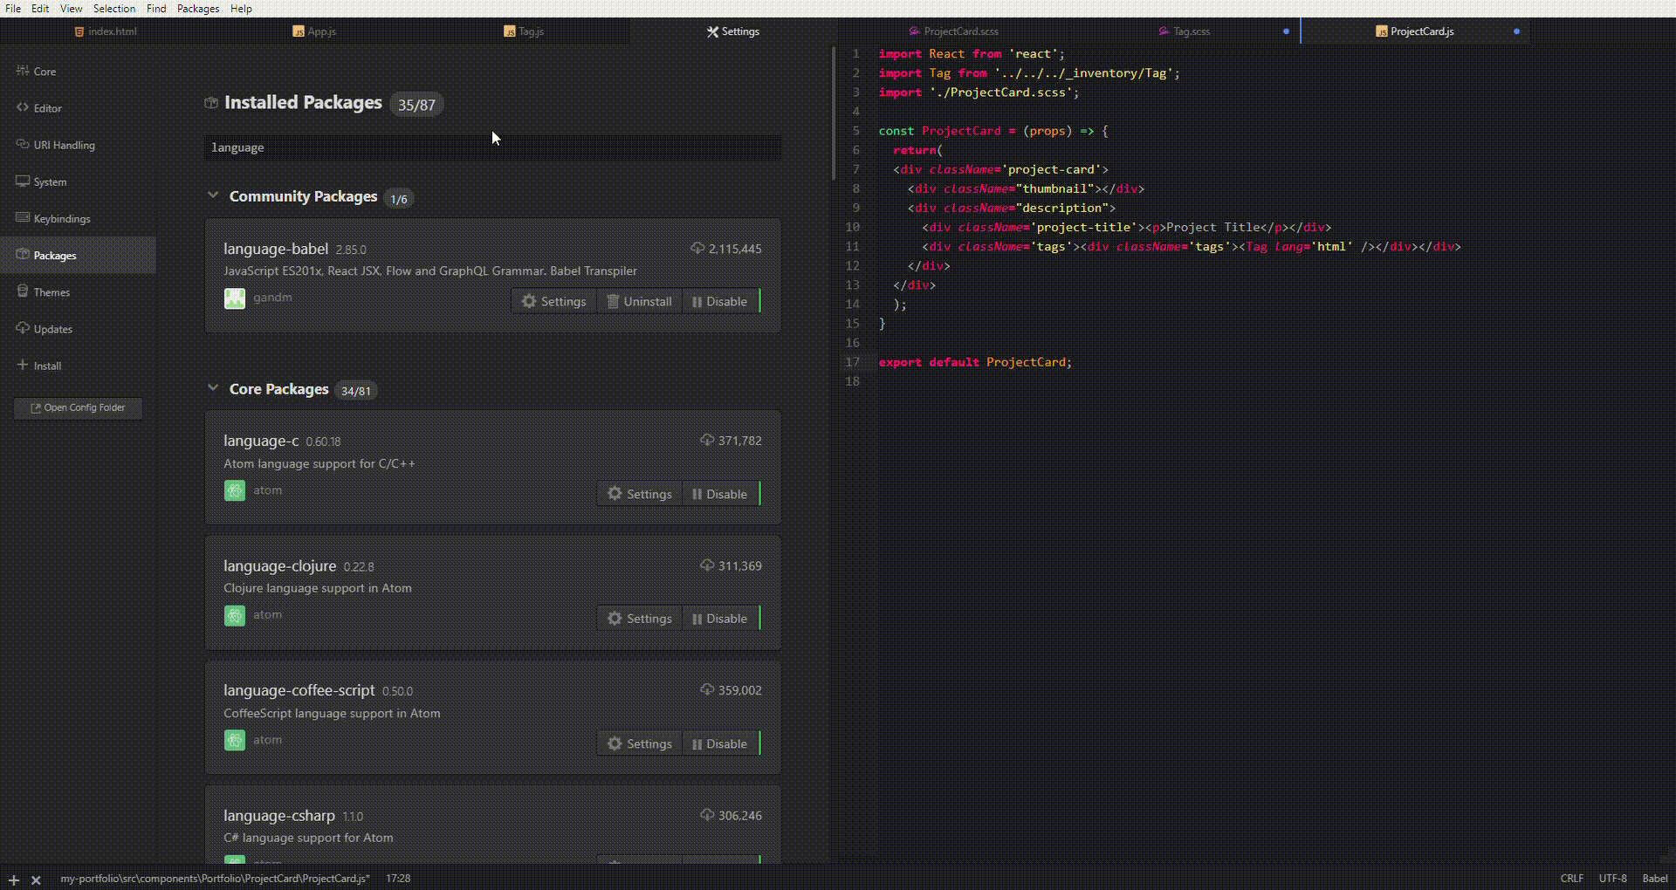Click the Open Config Folder button
Image resolution: width=1676 pixels, height=890 pixels.
(x=78, y=407)
